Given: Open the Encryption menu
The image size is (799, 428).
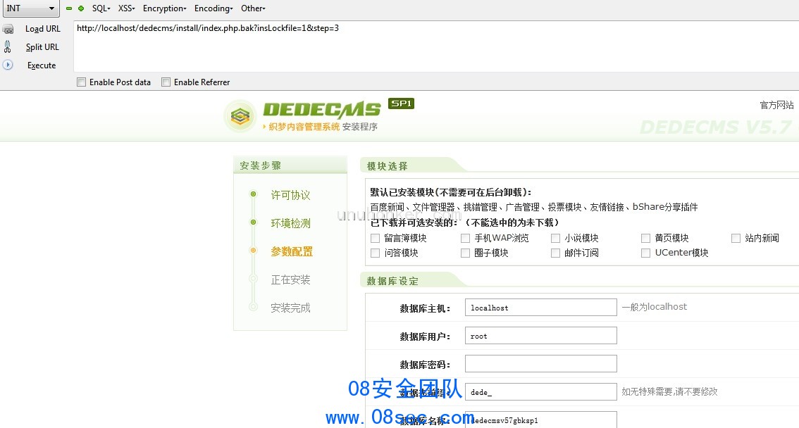Looking at the screenshot, I should click(165, 8).
